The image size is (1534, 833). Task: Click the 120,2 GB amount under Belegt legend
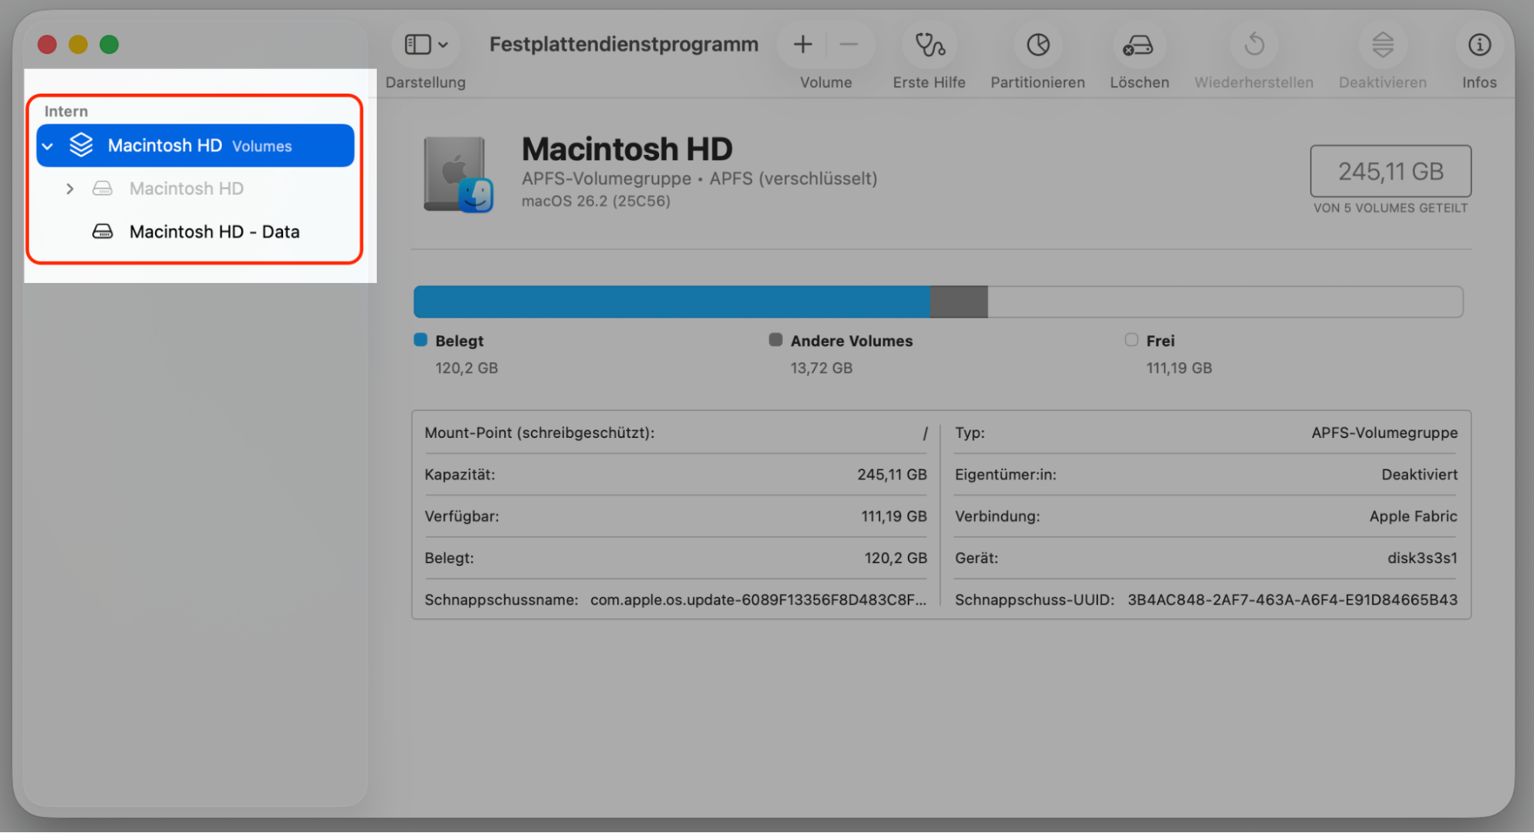point(467,368)
